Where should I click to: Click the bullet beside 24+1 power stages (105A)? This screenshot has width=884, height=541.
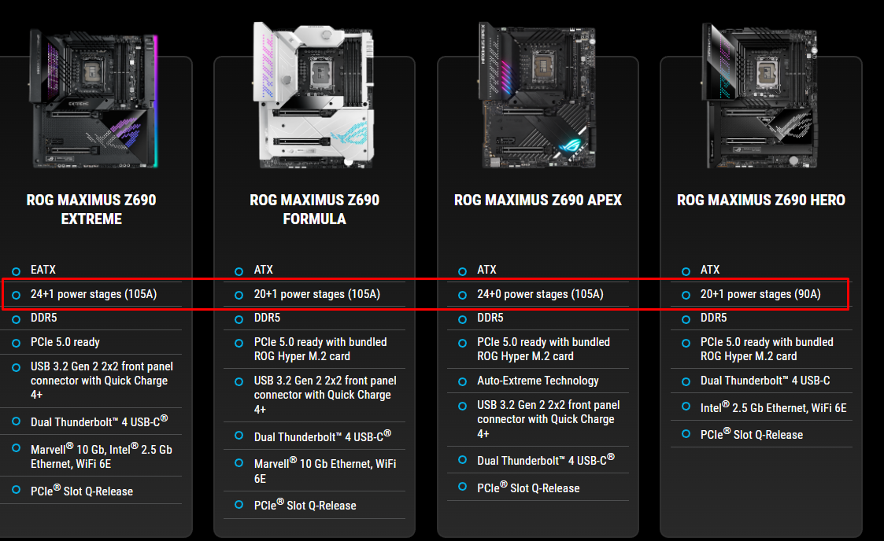coord(17,295)
